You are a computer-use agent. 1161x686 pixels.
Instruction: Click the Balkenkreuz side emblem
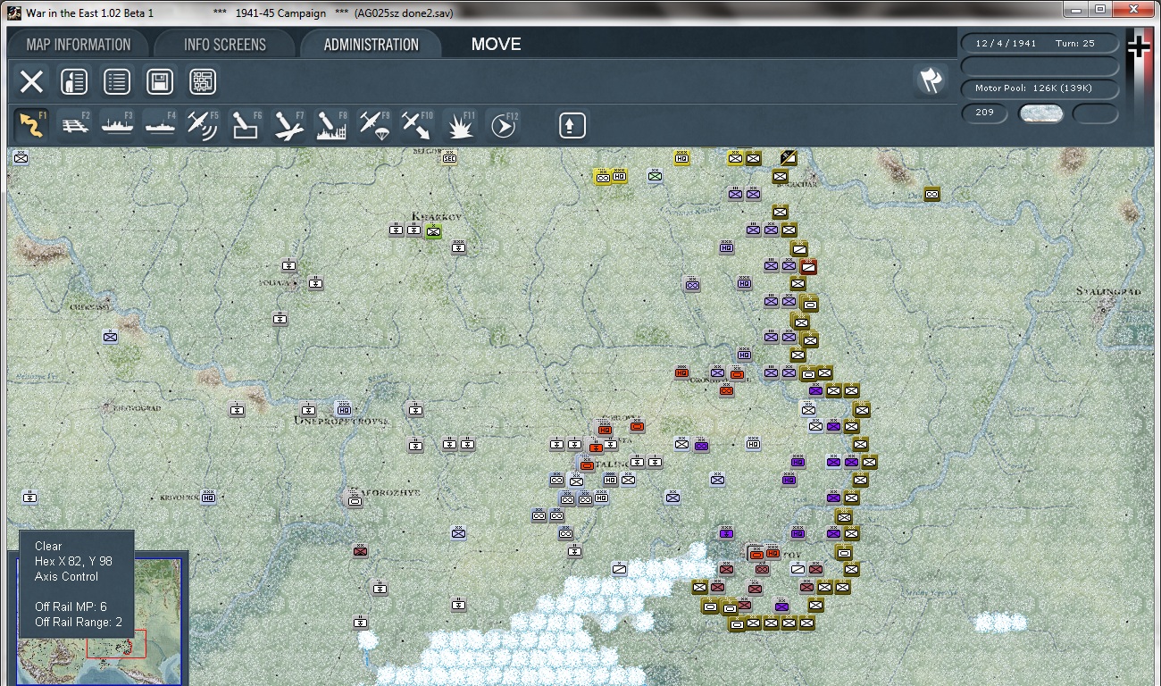1139,45
